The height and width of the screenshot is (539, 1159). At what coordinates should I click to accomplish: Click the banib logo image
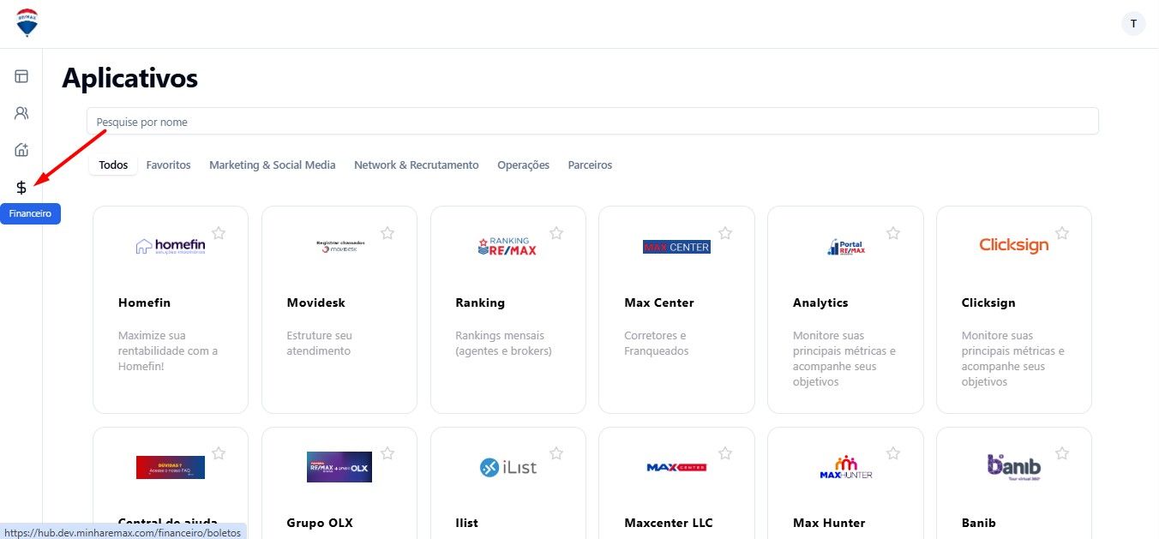[1014, 467]
